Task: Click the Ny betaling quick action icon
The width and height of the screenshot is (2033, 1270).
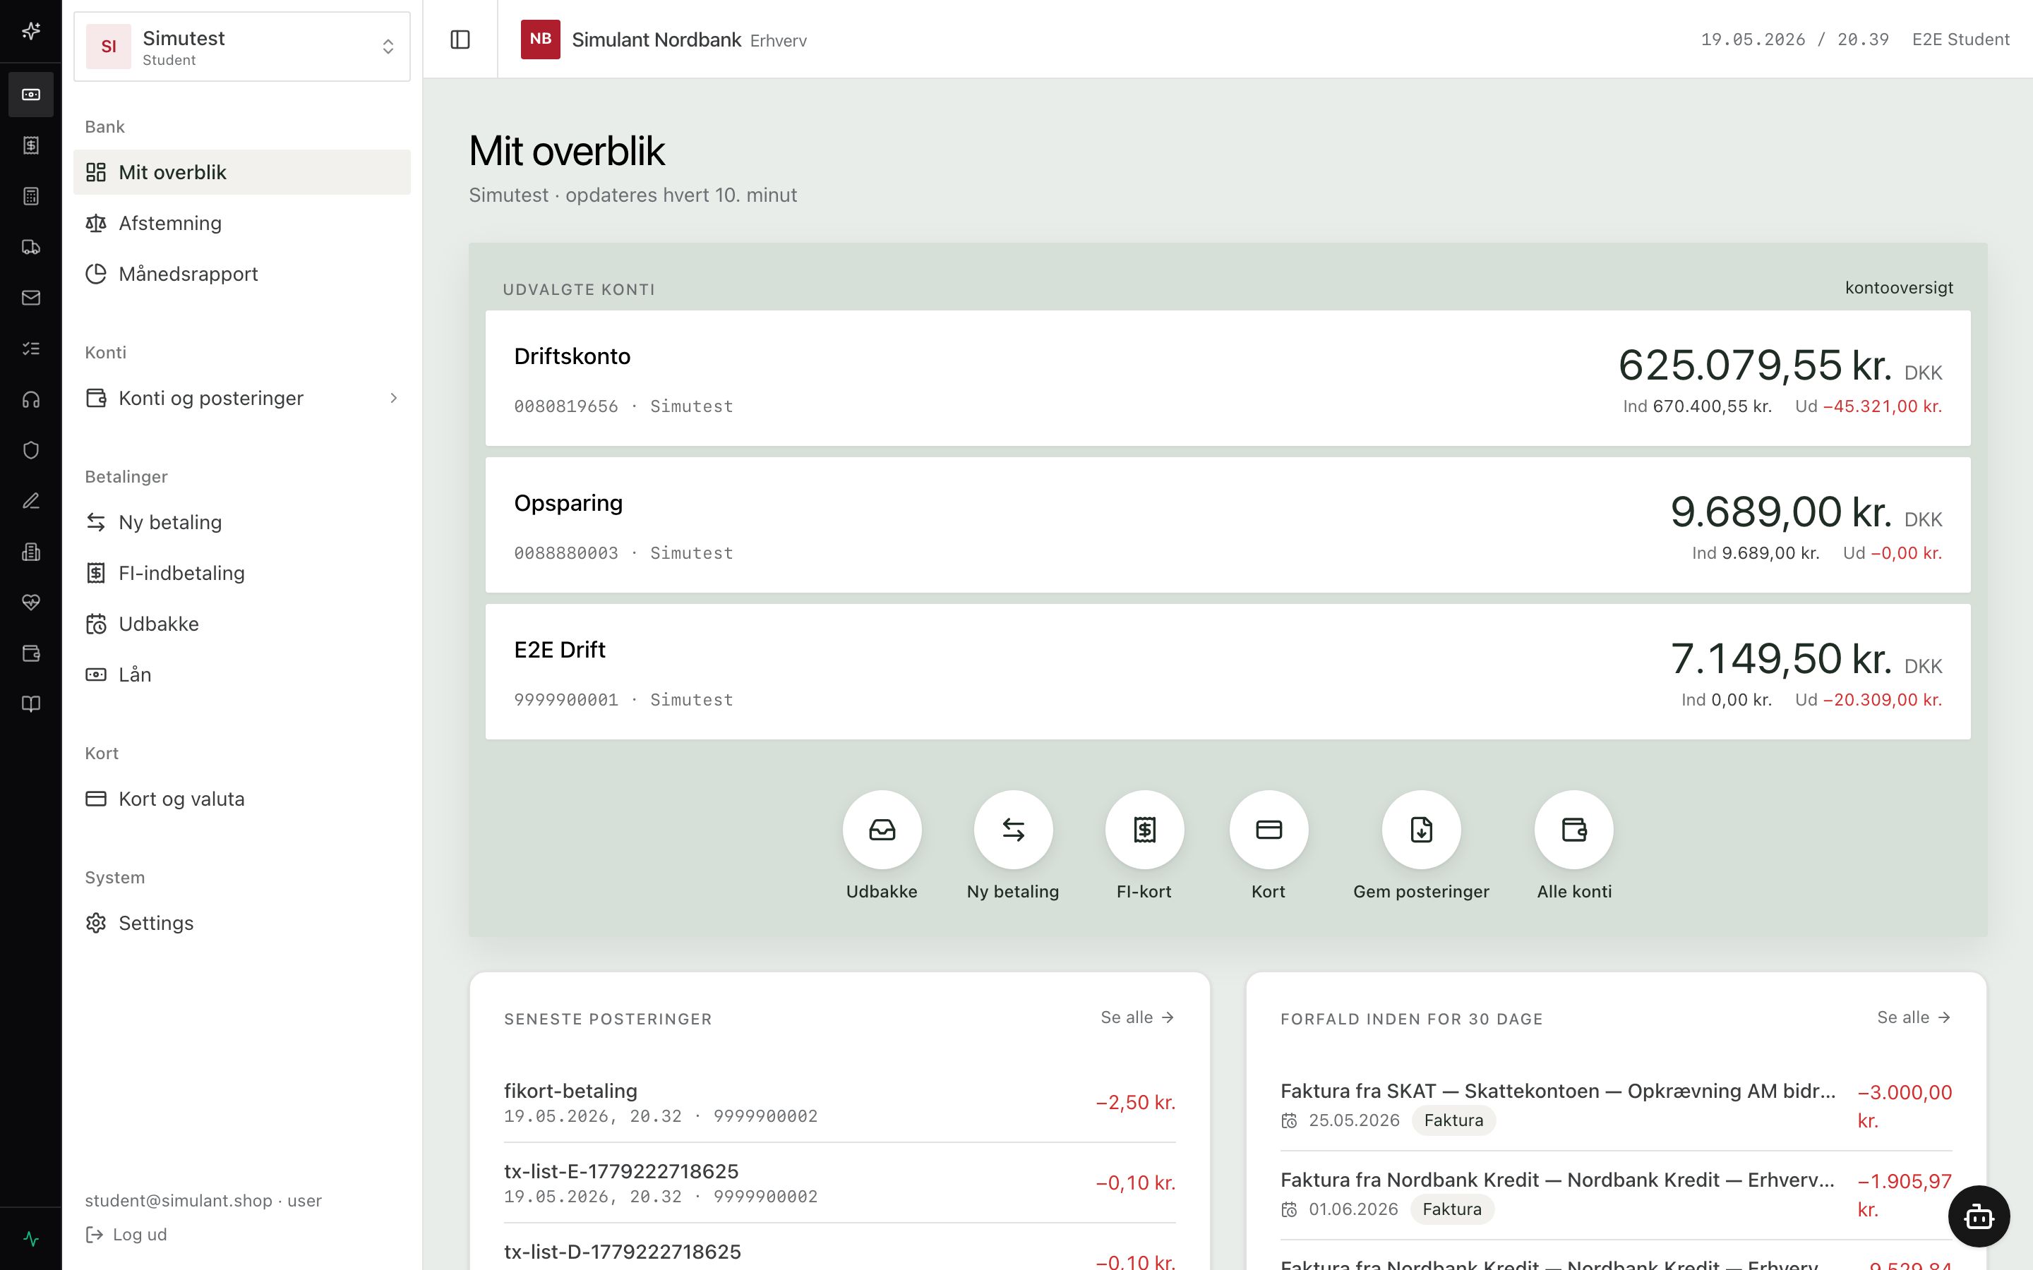Action: pyautogui.click(x=1013, y=830)
